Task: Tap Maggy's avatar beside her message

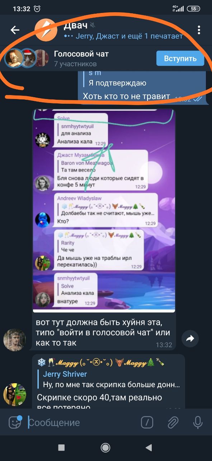Action: click(15, 395)
